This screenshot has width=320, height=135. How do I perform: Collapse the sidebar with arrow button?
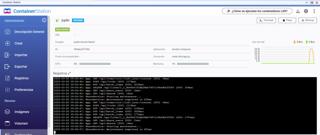44,20
